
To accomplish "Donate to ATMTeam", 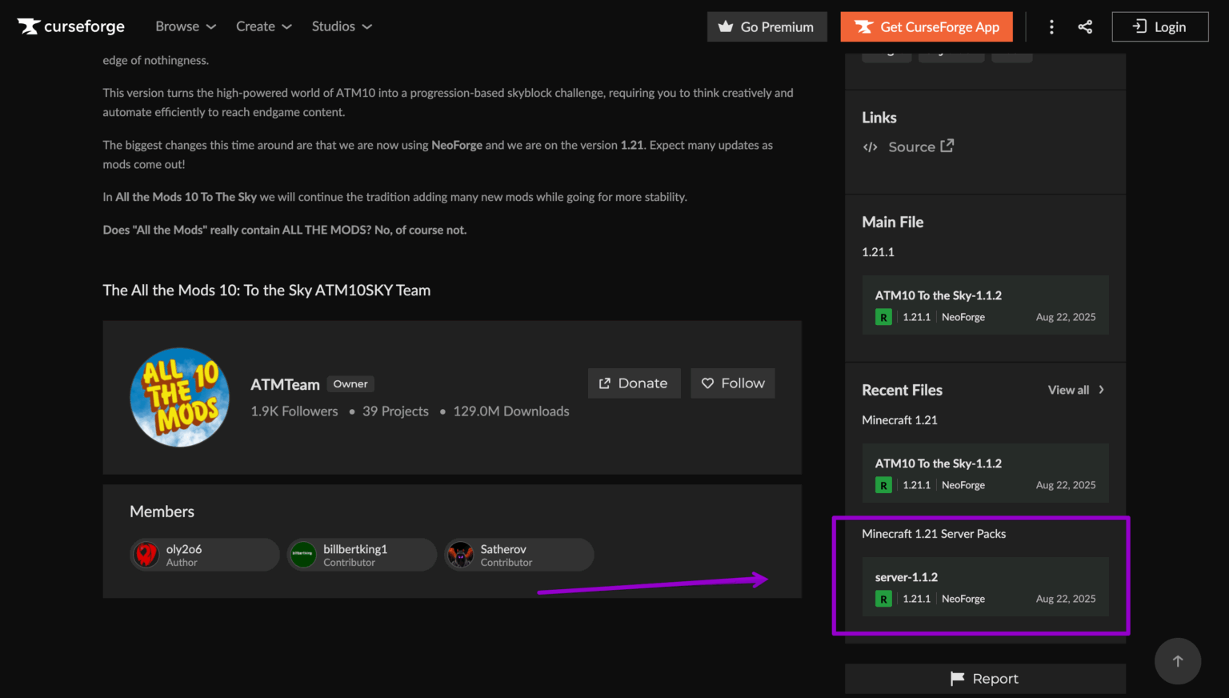I will [x=634, y=383].
